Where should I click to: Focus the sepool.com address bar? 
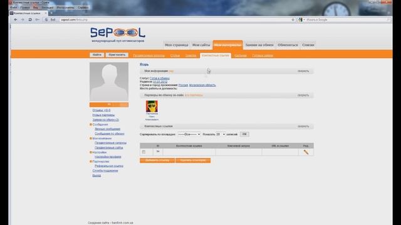coord(174,19)
